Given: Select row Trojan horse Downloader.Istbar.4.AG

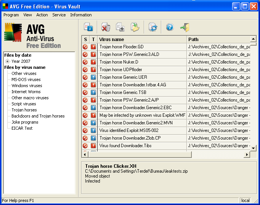Looking at the screenshot, I should pos(166,85).
